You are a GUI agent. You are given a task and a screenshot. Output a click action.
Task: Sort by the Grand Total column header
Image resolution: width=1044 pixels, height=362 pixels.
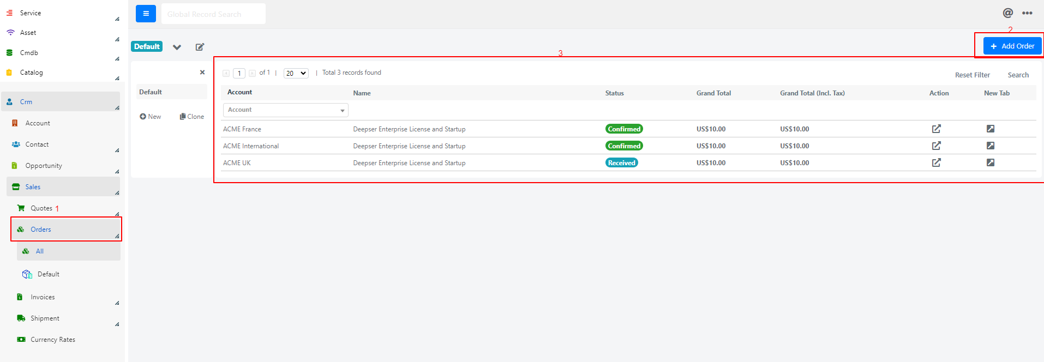[x=713, y=93]
